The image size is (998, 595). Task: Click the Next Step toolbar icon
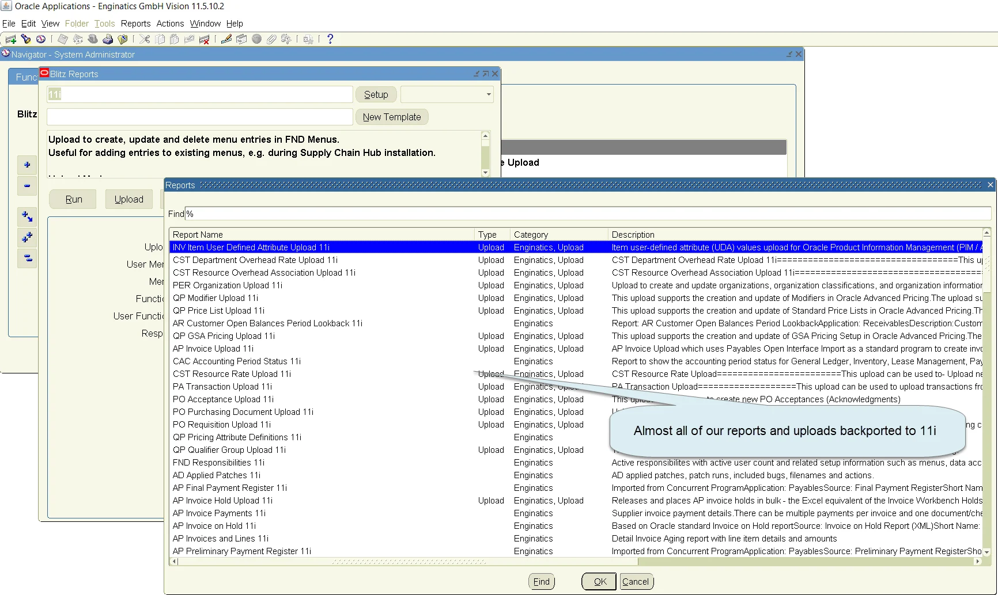(78, 39)
